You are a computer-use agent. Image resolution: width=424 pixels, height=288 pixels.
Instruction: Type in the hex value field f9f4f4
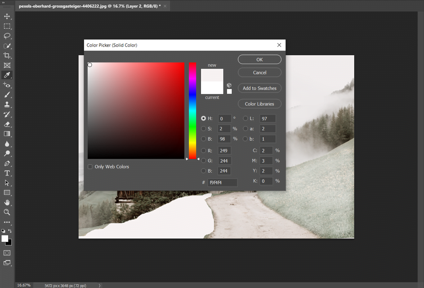223,182
